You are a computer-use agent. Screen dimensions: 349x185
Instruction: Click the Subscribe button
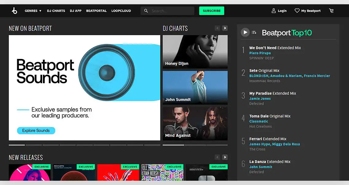(x=211, y=10)
